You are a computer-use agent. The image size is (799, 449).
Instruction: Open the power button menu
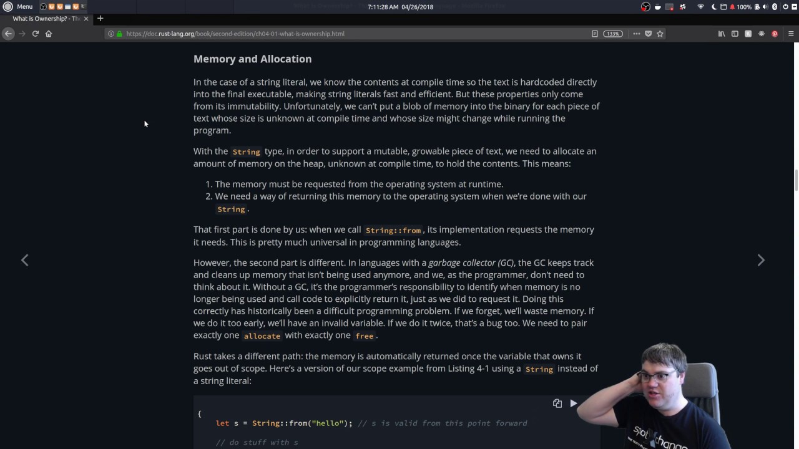(785, 7)
